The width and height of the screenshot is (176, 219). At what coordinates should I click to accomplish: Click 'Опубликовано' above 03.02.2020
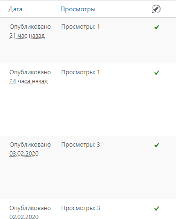[x=30, y=145]
